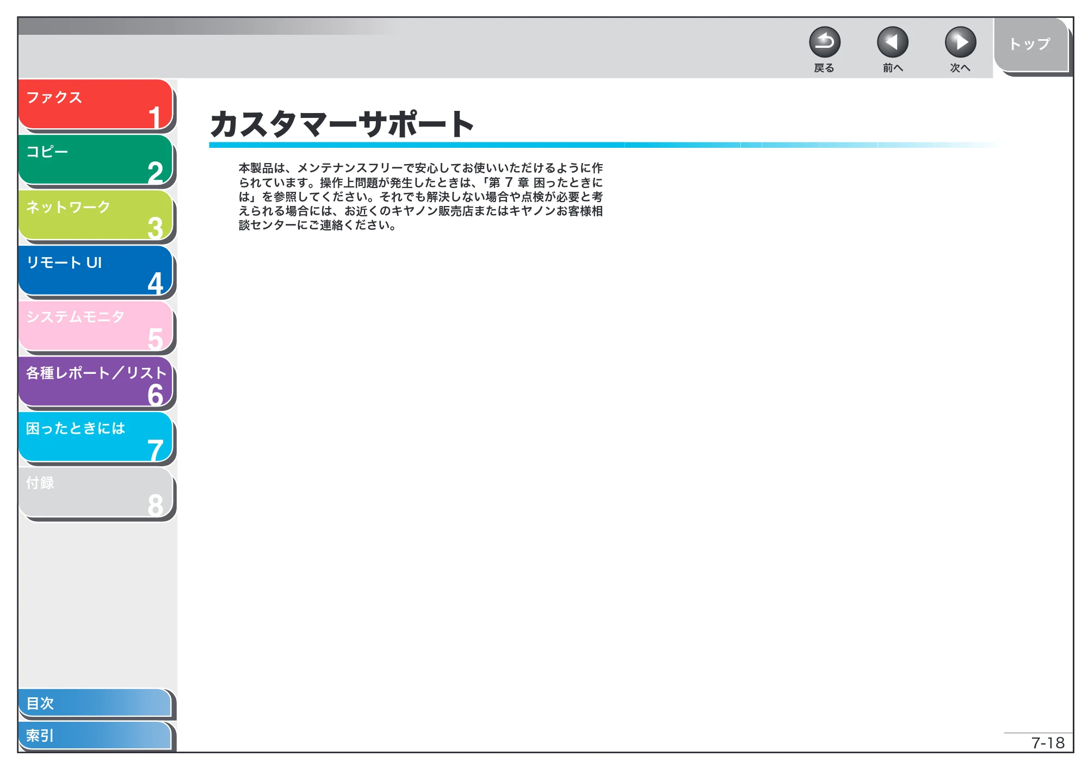Open the 目次 table of contents button

point(95,703)
